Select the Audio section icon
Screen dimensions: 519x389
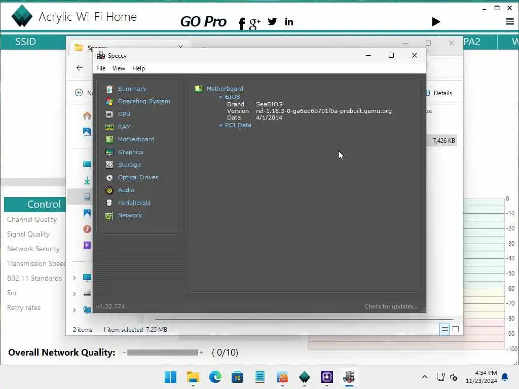pos(109,190)
